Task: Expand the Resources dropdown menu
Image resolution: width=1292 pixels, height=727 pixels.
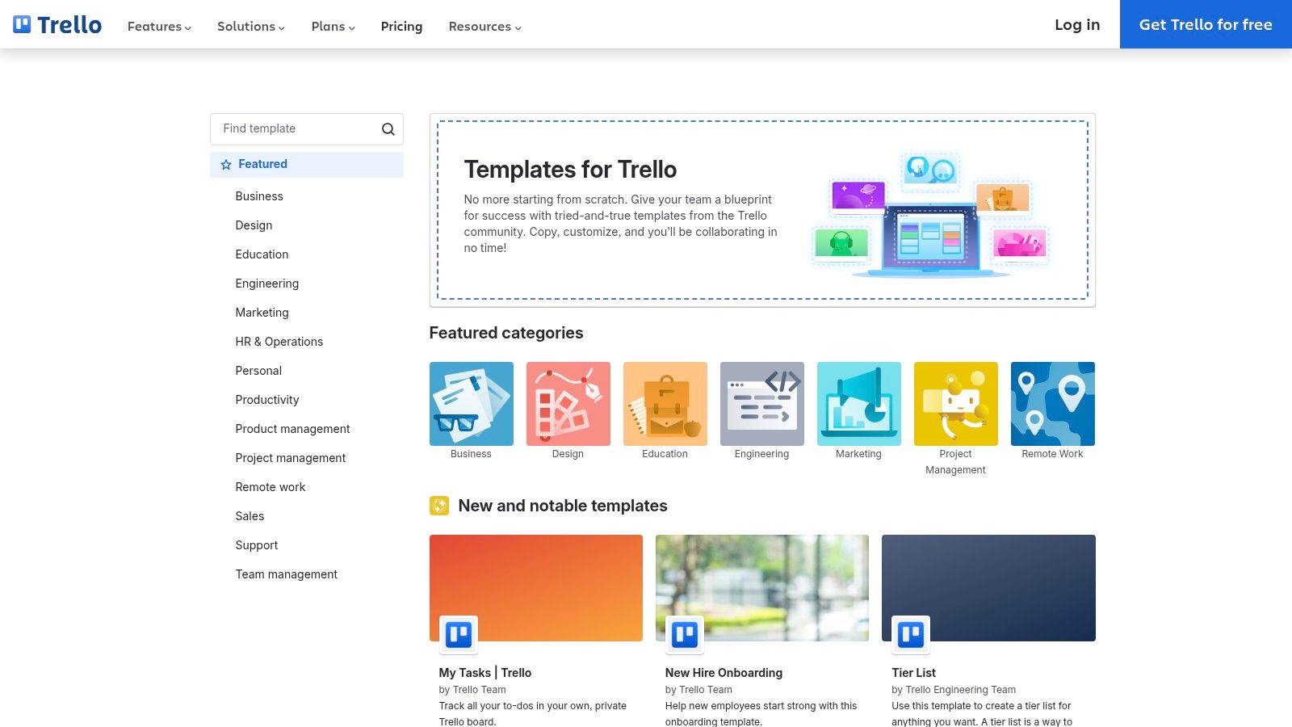Action: coord(485,26)
